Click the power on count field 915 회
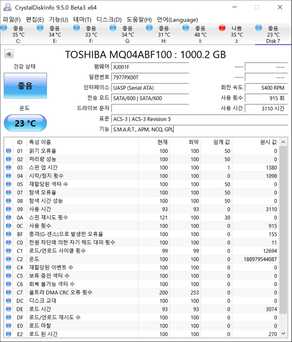 coord(266,98)
